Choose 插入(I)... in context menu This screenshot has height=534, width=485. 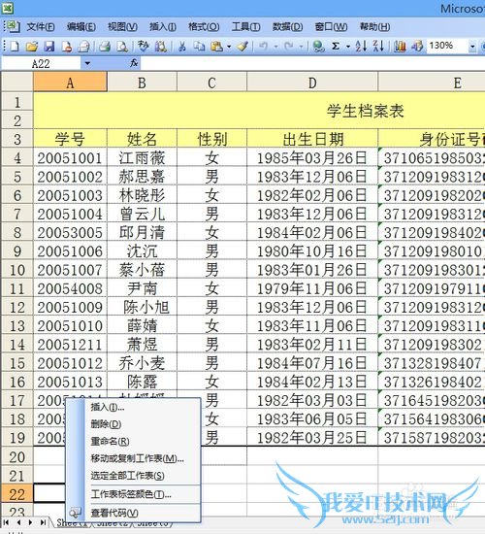(133, 407)
